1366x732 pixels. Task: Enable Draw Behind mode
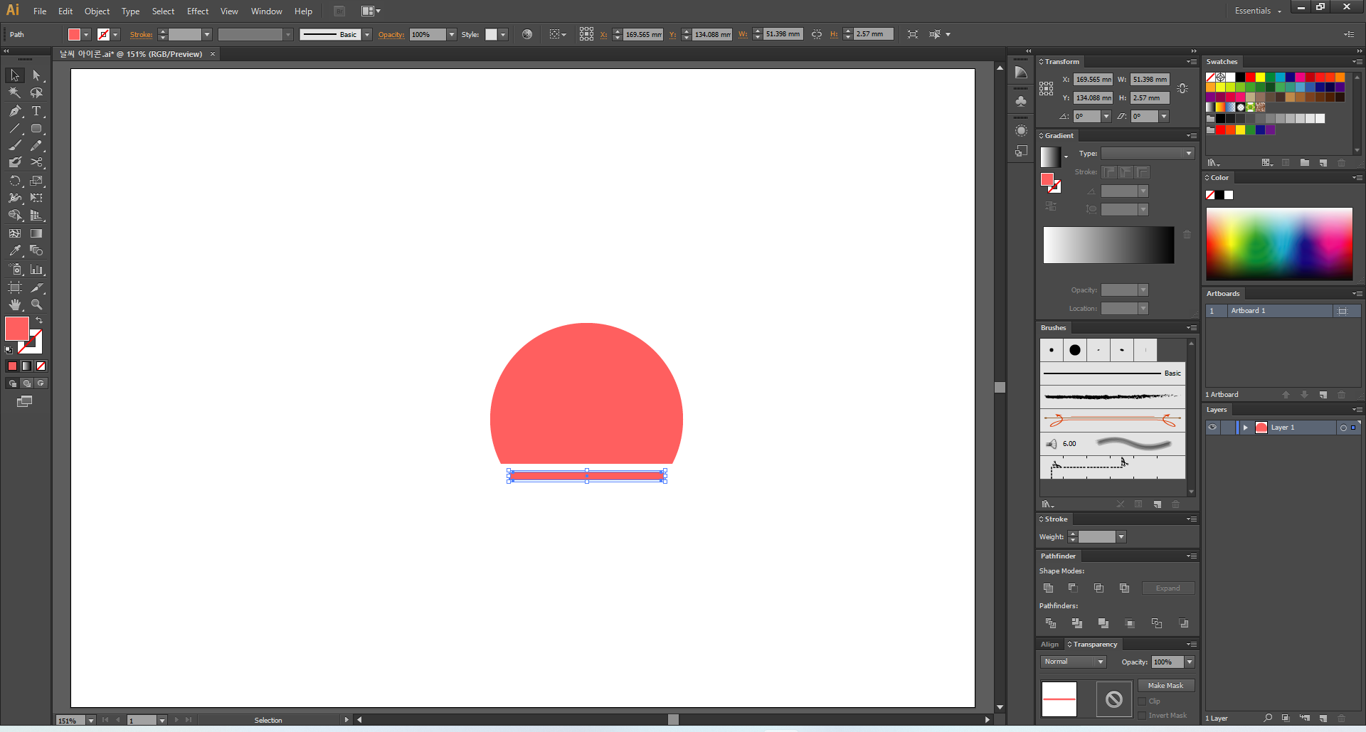tap(26, 383)
